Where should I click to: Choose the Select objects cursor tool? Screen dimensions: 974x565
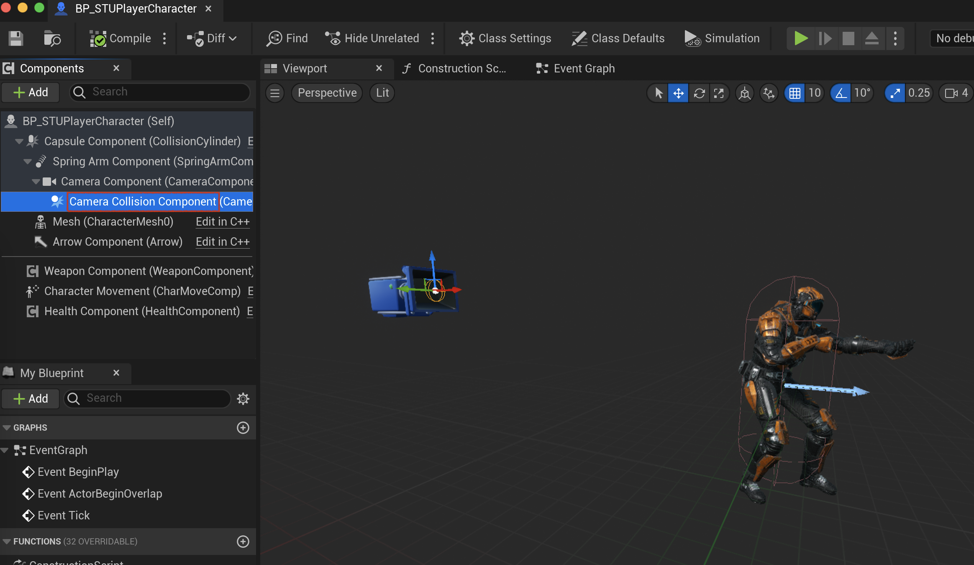click(658, 93)
